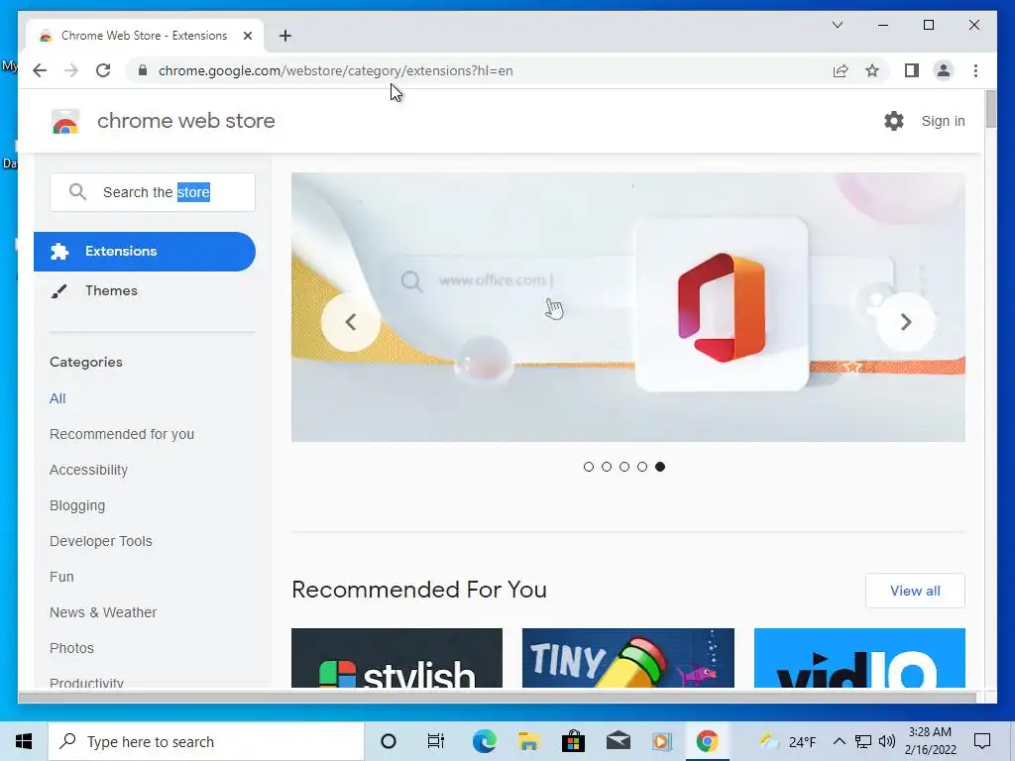The height and width of the screenshot is (761, 1015).
Task: Open the Office featured banner
Action: pyautogui.click(x=627, y=307)
